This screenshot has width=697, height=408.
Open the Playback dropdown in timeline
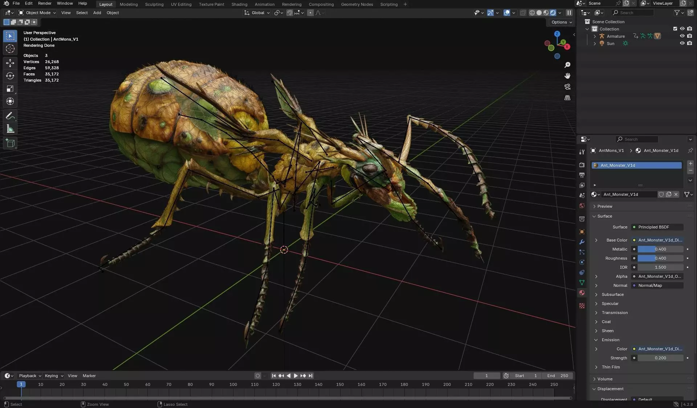30,376
